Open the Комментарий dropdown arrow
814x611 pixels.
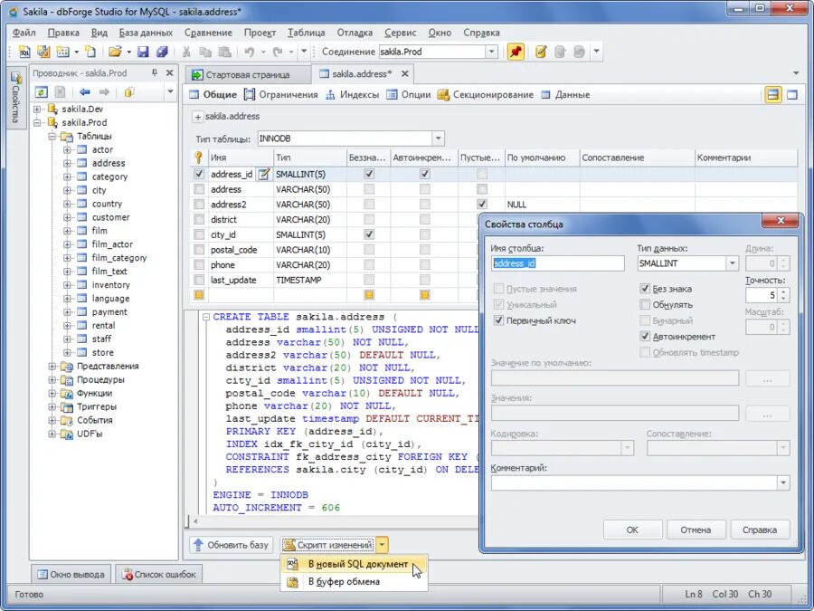(x=783, y=483)
